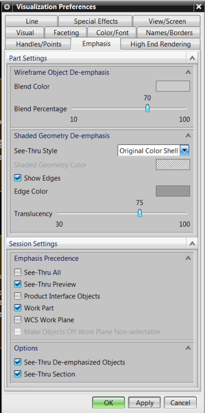Screen dimensions: 205x413
Task: Enable See-Thru All checkbox
Action: point(18,273)
